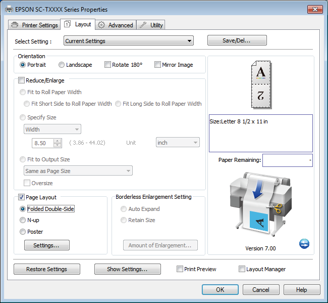The width and height of the screenshot is (328, 303).
Task: Increase size with the spinner up arrow
Action: [x=57, y=141]
